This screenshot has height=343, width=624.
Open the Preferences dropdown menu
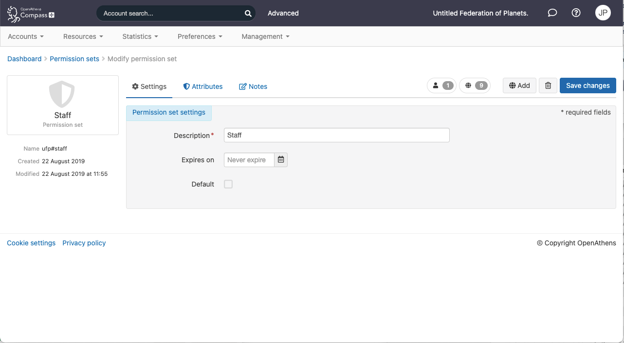click(200, 36)
